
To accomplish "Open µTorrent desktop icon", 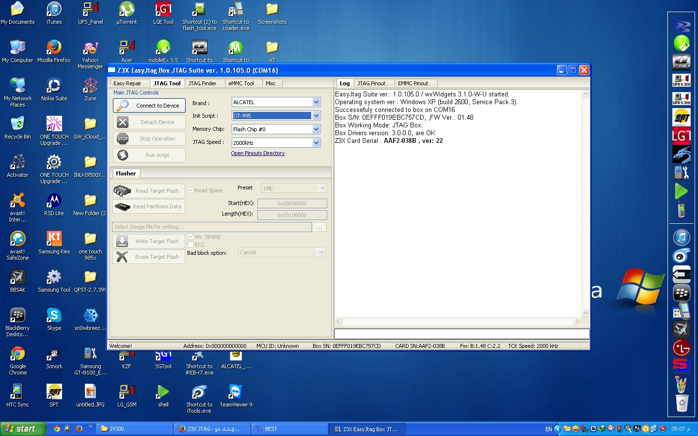I will pos(127,14).
